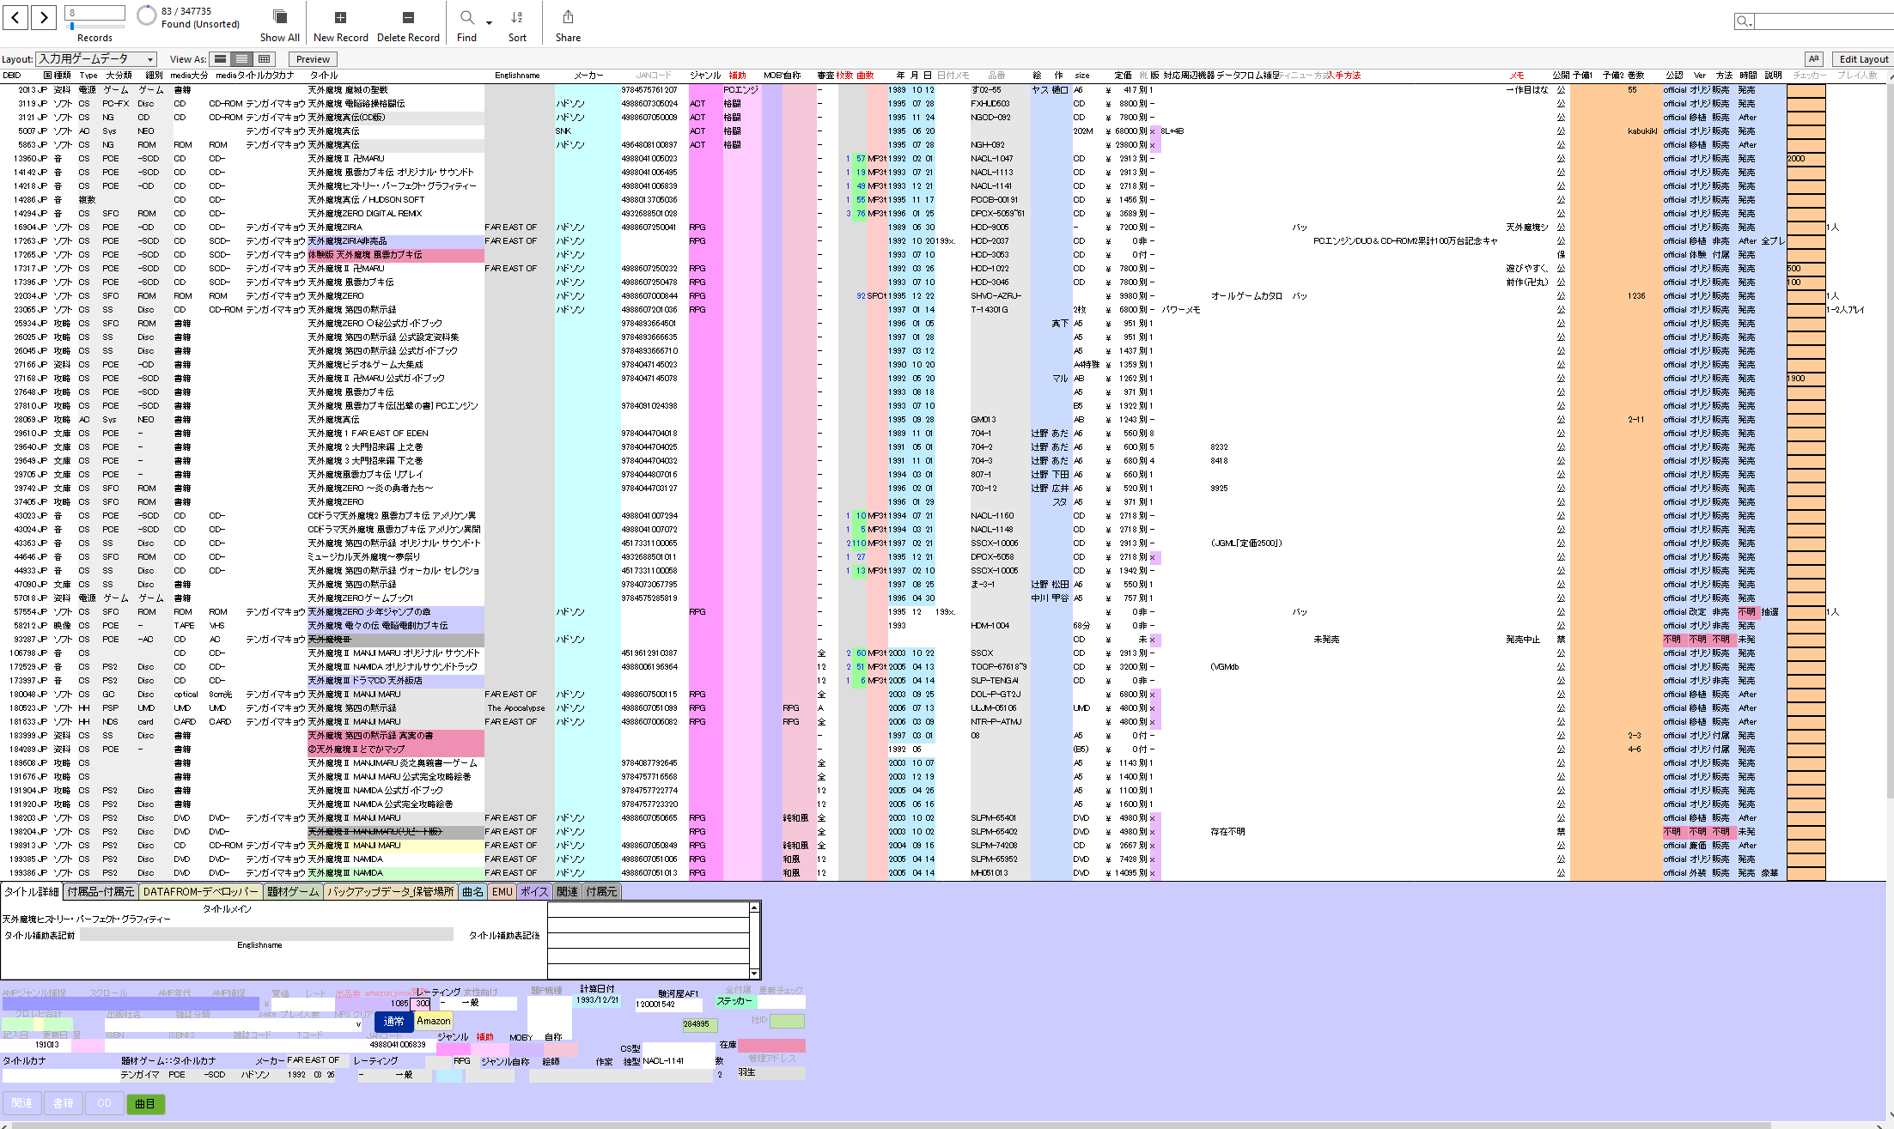Expand the Find options arrow
The height and width of the screenshot is (1129, 1894).
click(x=489, y=23)
